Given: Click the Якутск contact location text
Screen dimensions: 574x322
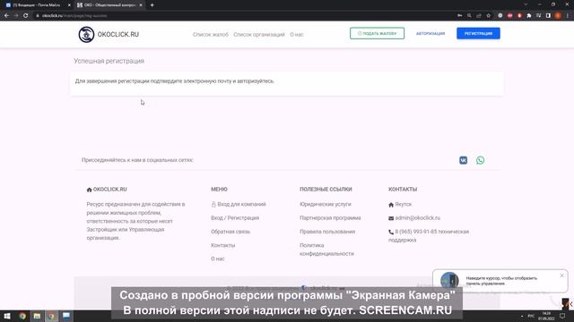Looking at the screenshot, I should [x=404, y=205].
